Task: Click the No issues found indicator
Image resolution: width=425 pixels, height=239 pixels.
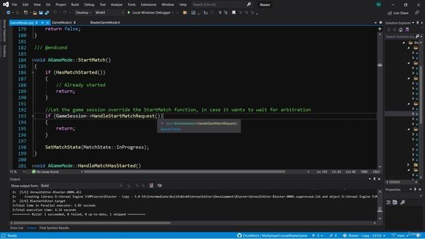Action: pyautogui.click(x=45, y=172)
